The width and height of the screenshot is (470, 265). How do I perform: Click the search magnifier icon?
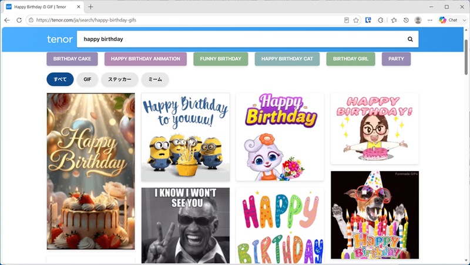[x=410, y=39]
